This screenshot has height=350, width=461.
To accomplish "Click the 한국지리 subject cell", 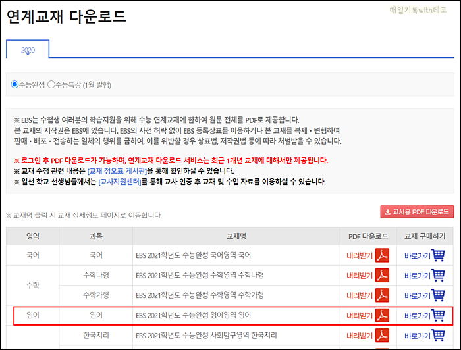I will [96, 336].
